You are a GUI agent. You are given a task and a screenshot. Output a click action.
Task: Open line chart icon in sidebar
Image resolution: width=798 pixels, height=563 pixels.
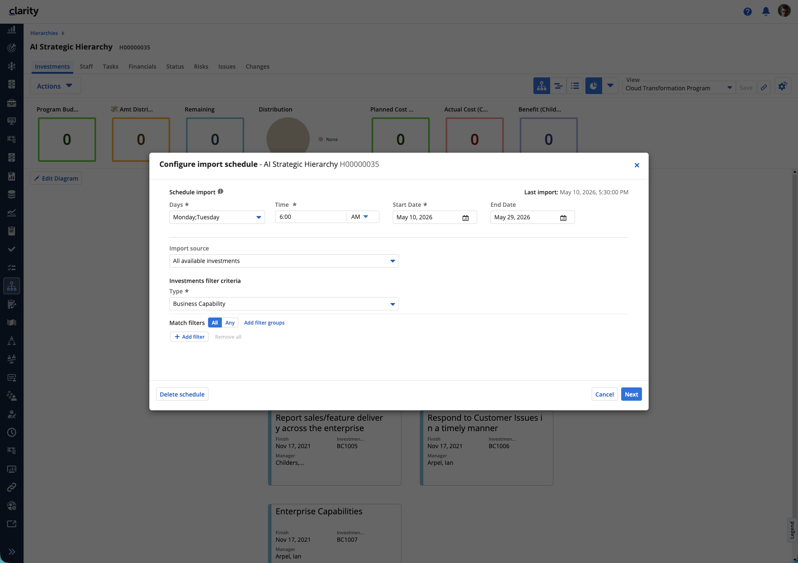tap(12, 213)
